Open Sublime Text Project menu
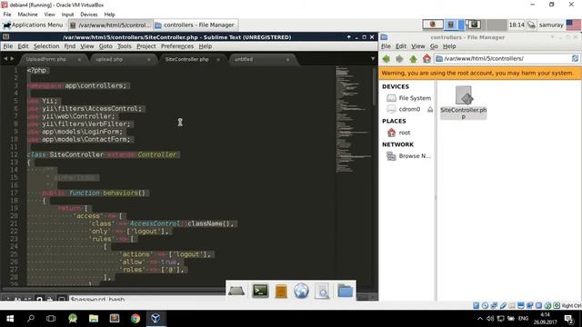Viewport: 582px width, 327px height. point(146,46)
